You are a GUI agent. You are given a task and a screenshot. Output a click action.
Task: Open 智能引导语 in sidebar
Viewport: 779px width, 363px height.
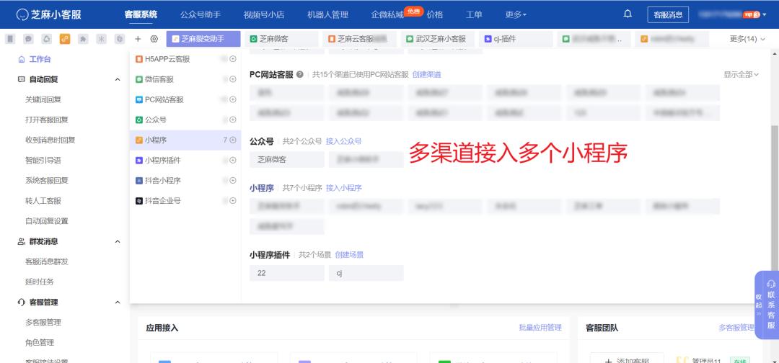[x=43, y=160]
